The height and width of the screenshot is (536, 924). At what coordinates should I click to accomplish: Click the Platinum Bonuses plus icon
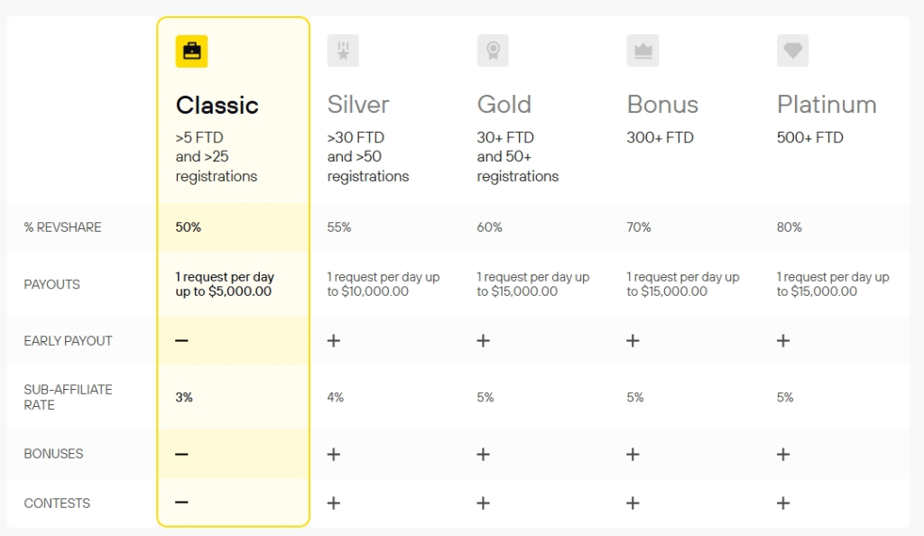coord(783,454)
